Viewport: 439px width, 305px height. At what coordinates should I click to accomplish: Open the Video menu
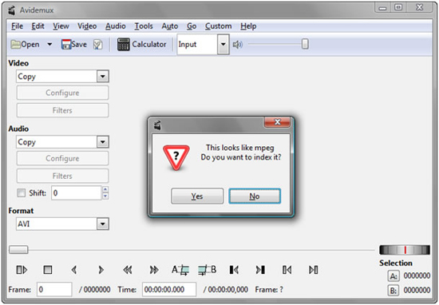(87, 26)
